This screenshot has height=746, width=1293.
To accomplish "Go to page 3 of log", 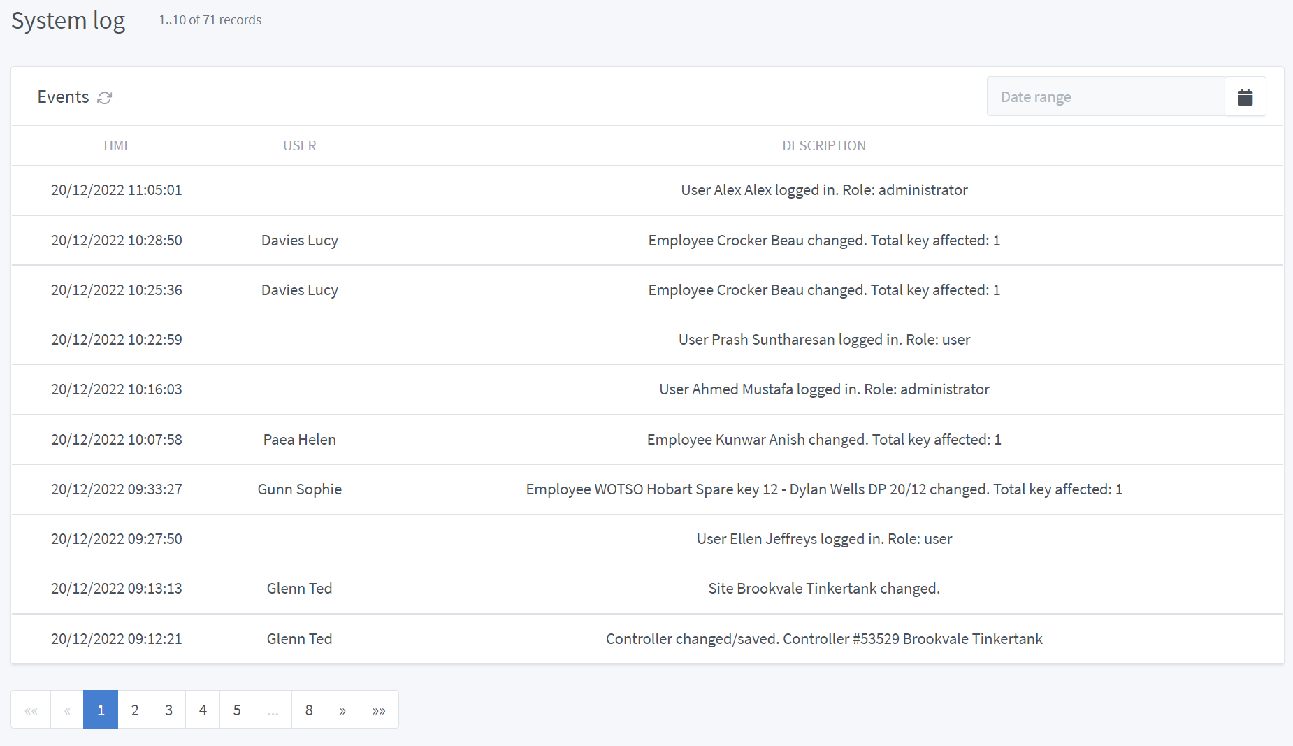I will coord(168,710).
